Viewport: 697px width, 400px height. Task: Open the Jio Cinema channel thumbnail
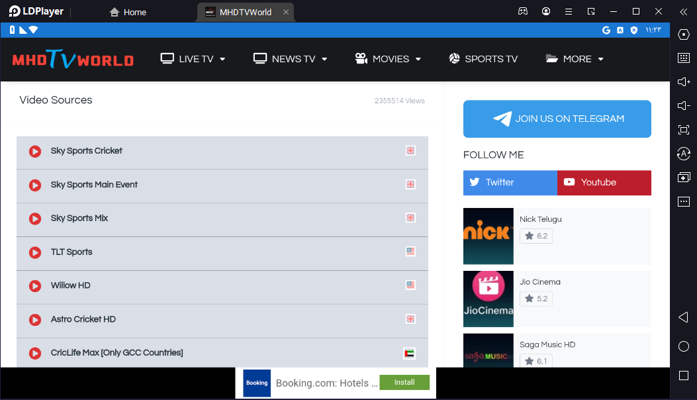(488, 299)
